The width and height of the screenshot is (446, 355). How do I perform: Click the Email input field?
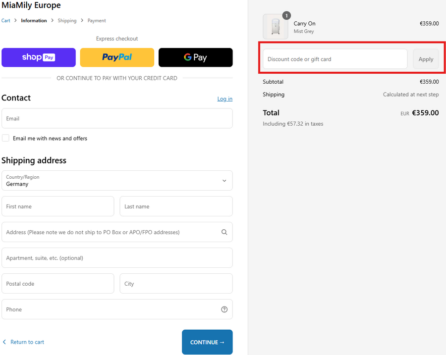click(117, 119)
